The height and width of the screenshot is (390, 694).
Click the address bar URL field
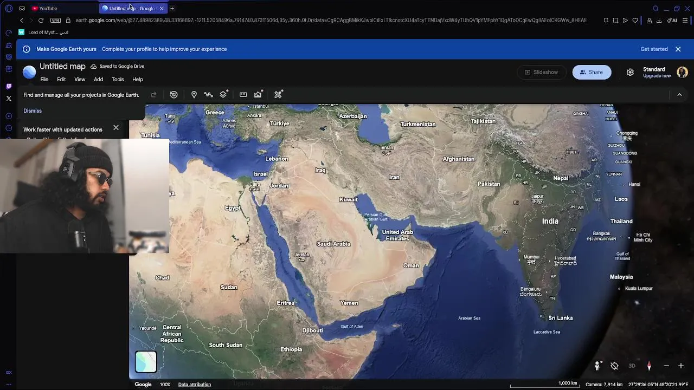[x=331, y=20]
